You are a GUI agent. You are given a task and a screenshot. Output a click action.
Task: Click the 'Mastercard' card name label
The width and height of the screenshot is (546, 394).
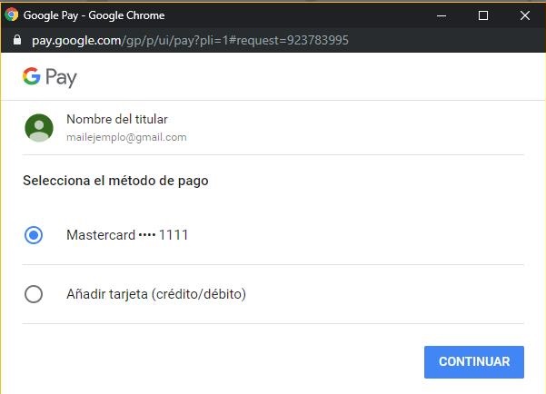click(x=100, y=235)
